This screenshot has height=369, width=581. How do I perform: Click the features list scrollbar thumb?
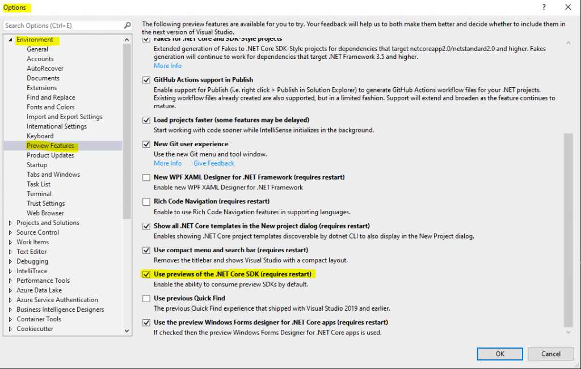569,230
